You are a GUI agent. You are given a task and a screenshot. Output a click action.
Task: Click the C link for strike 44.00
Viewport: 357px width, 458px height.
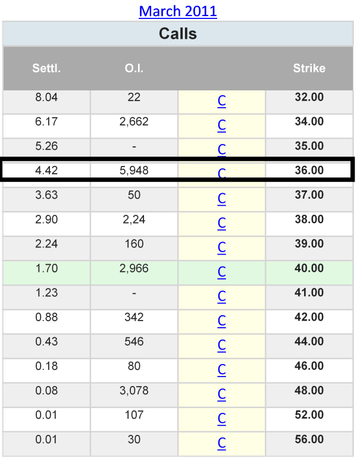coord(221,345)
